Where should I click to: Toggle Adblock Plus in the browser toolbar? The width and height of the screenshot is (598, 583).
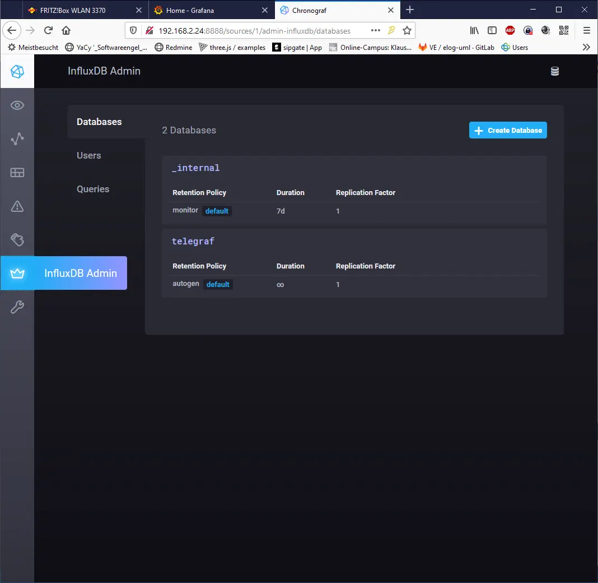pos(510,30)
